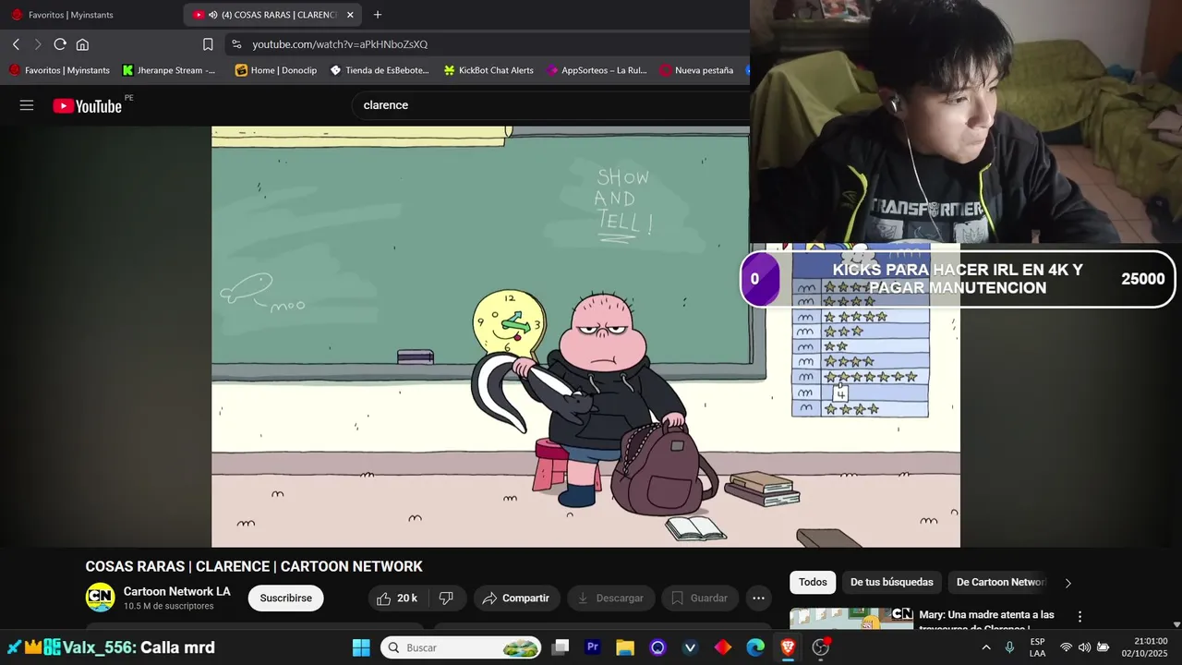
Task: Go back with the browser back arrow
Action: 16,44
